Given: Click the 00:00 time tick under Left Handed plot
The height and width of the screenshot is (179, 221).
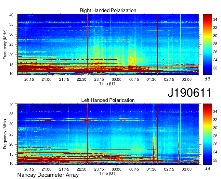Looking at the screenshot, I should coord(117,169).
